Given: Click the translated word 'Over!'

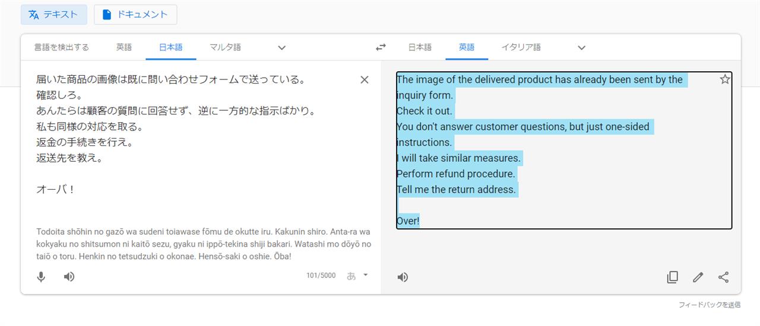Looking at the screenshot, I should [408, 221].
